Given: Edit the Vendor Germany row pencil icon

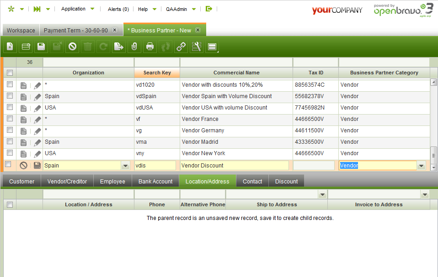Looking at the screenshot, I should click(37, 131).
